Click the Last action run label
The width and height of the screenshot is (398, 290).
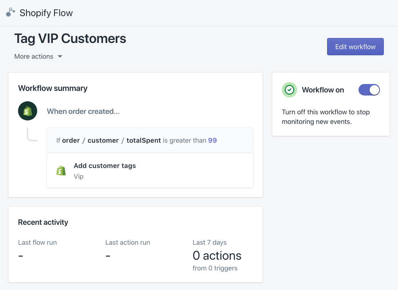coord(128,242)
